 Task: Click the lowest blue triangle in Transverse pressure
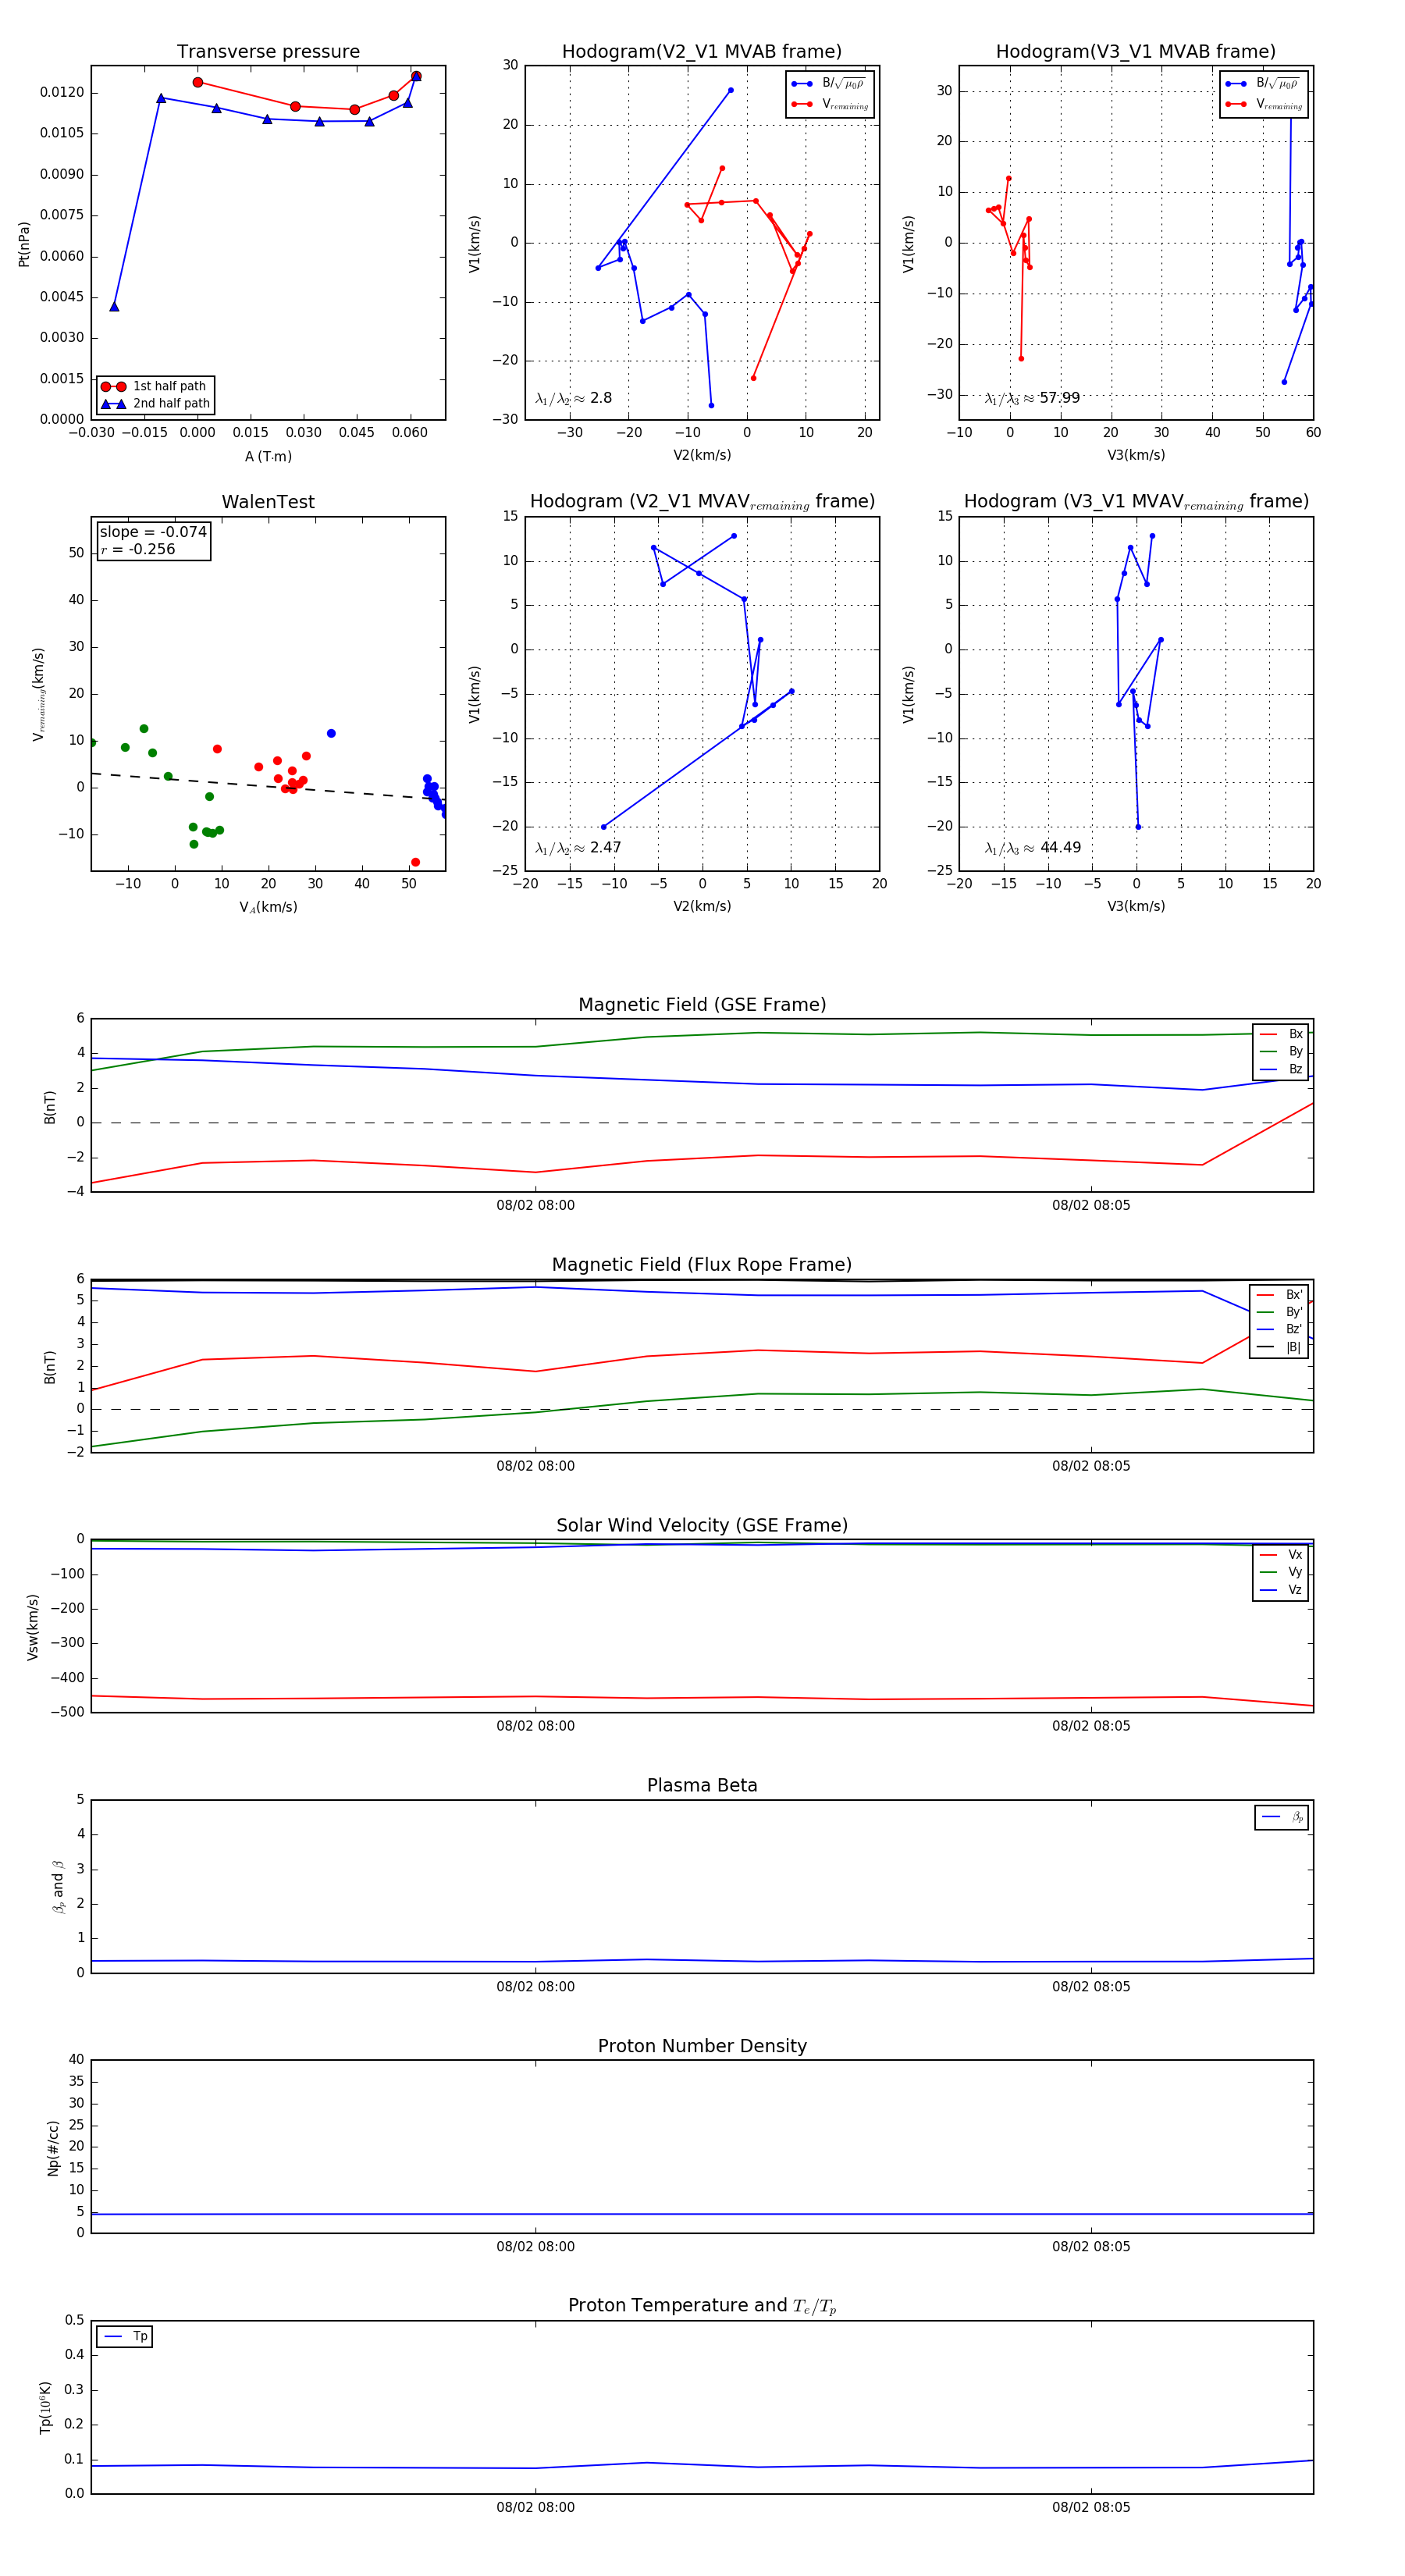coord(114,307)
